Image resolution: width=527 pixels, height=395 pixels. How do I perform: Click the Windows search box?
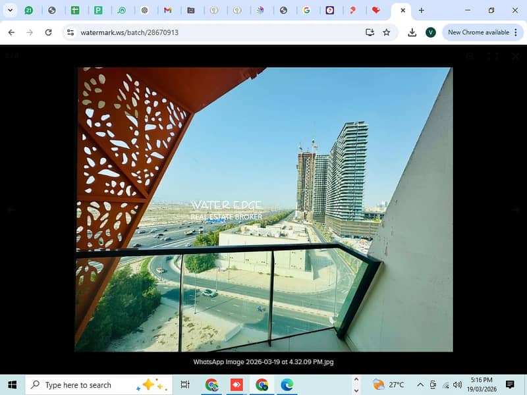pyautogui.click(x=86, y=384)
